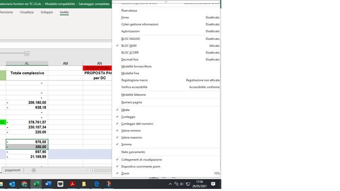Image resolution: width=340 pixels, height=191 pixels.
Task: Click the Excel icon in the taskbar
Action: 36,184
